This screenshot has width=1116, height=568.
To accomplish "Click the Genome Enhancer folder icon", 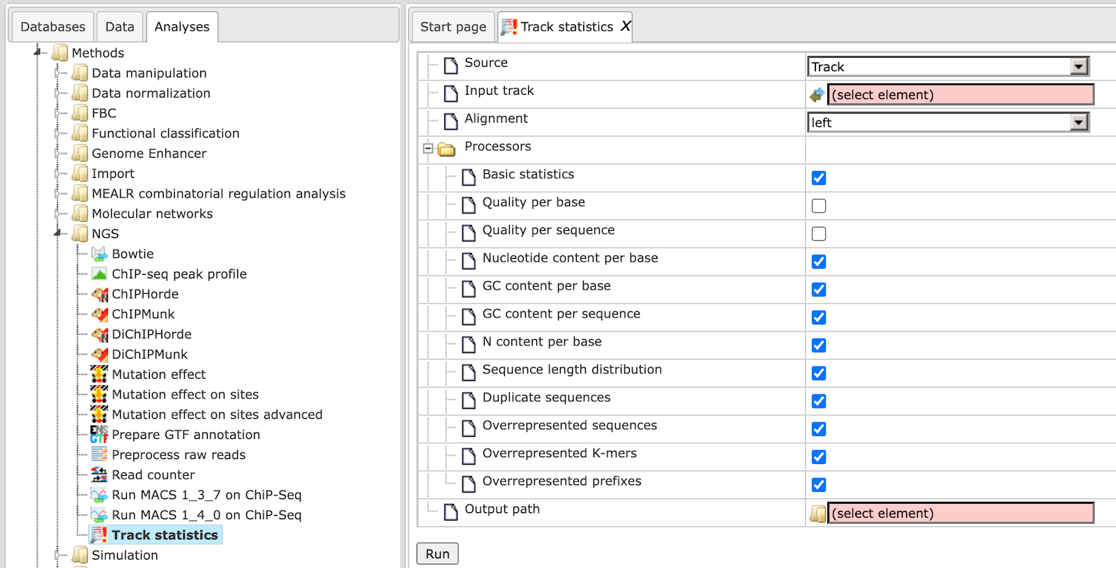I will [80, 154].
